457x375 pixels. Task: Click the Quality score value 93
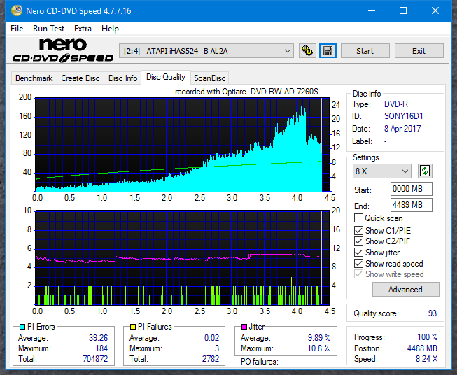pyautogui.click(x=433, y=313)
